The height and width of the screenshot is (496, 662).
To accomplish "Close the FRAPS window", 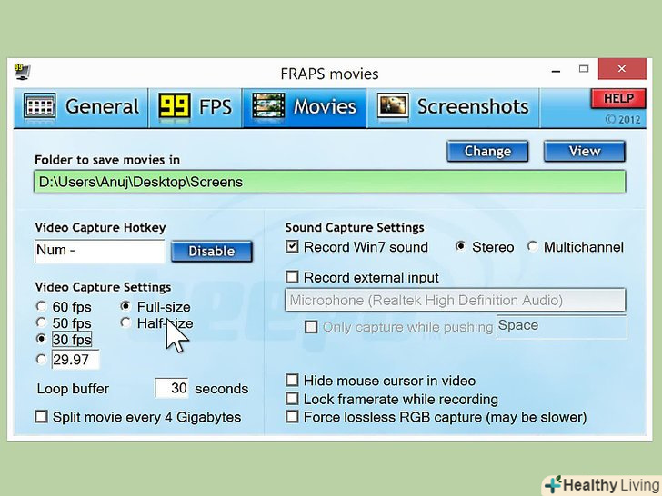I will tap(622, 69).
